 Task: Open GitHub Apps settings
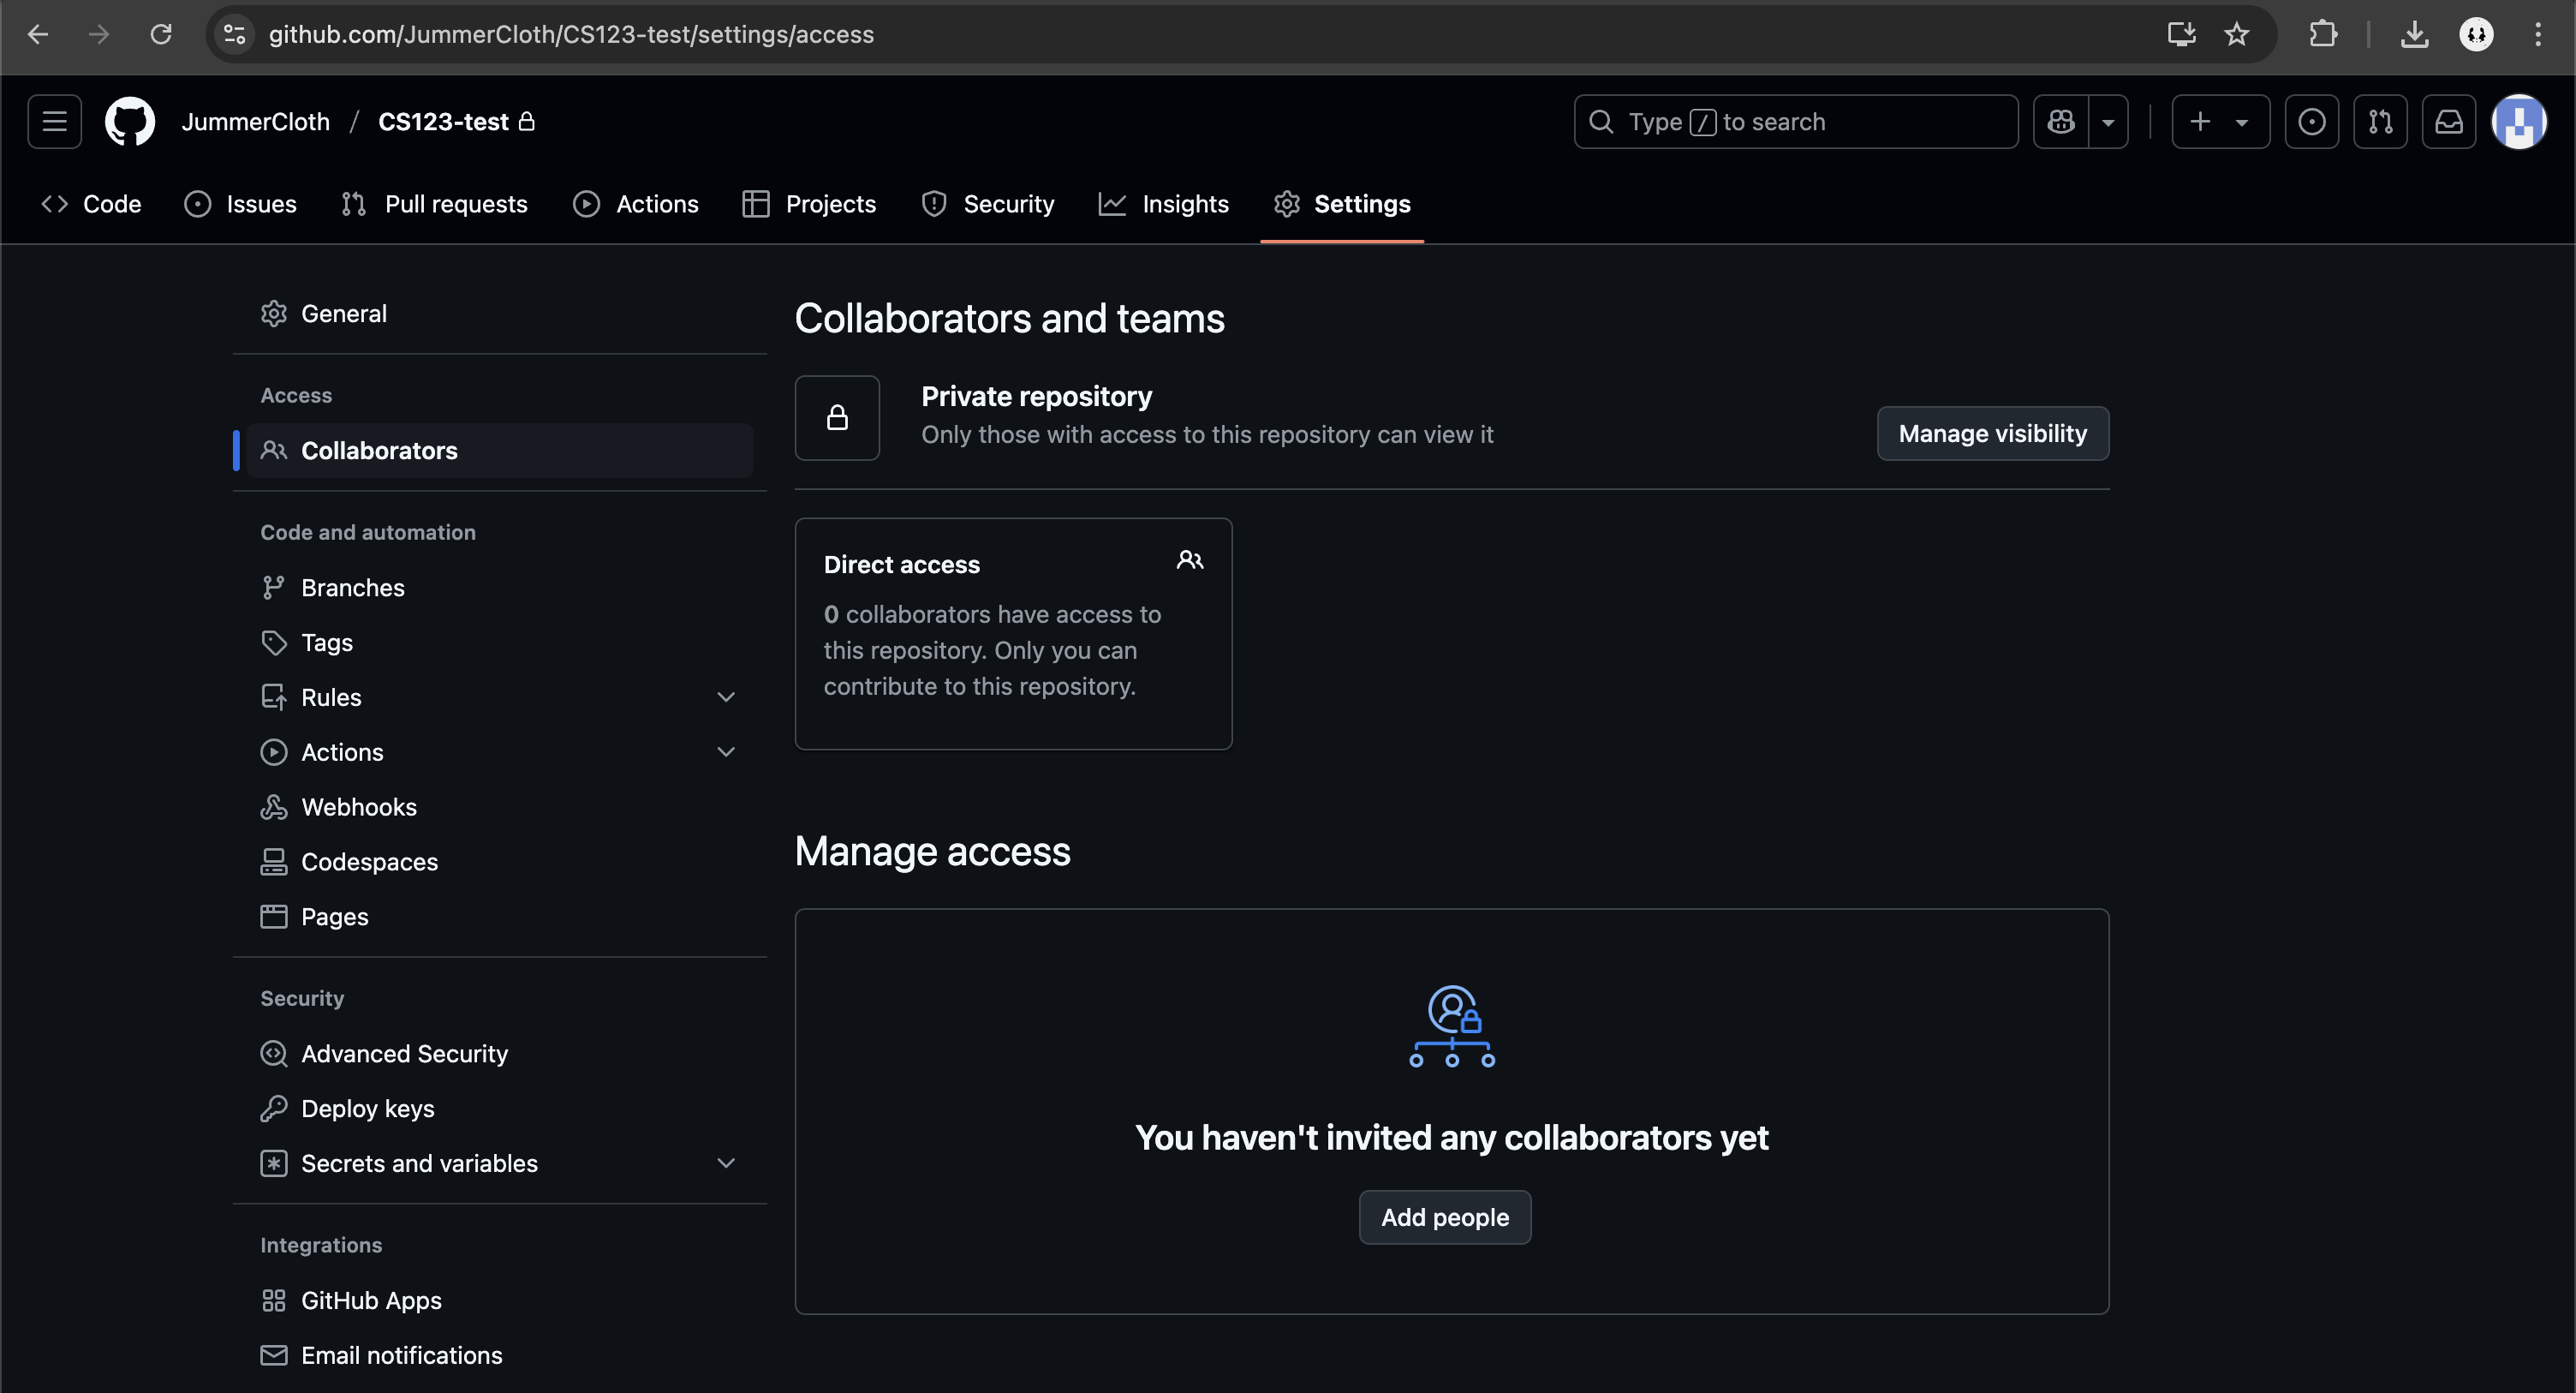pyautogui.click(x=500, y=1300)
